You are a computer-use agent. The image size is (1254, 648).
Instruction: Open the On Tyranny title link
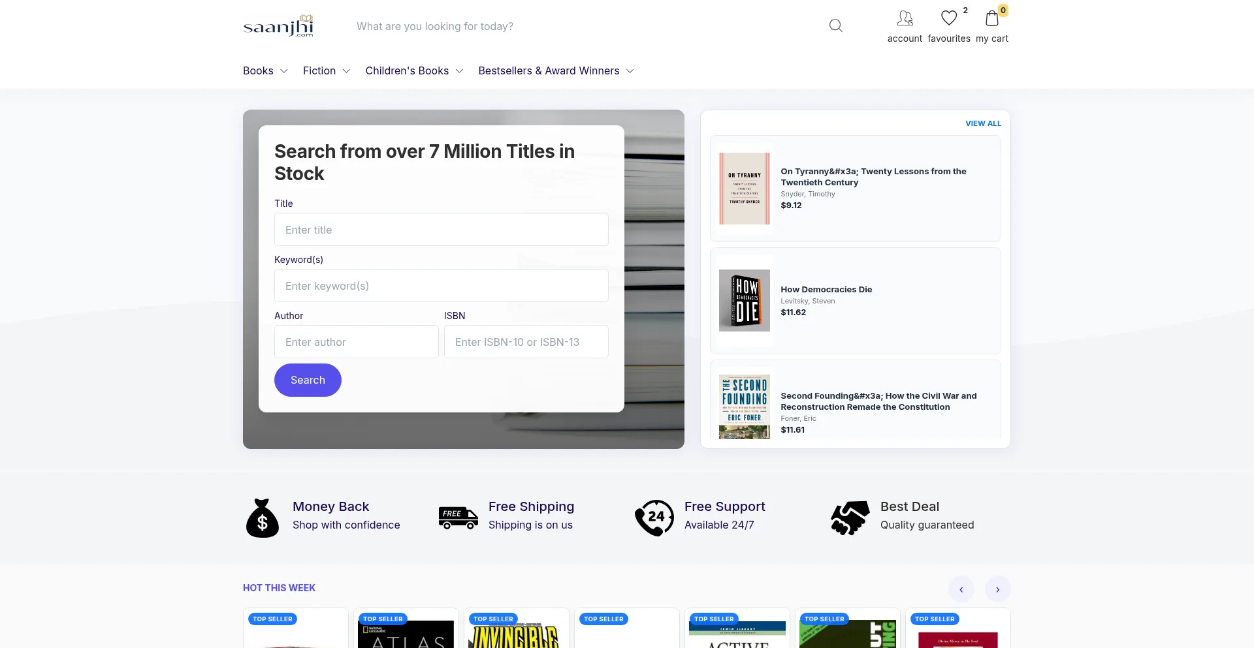873,177
